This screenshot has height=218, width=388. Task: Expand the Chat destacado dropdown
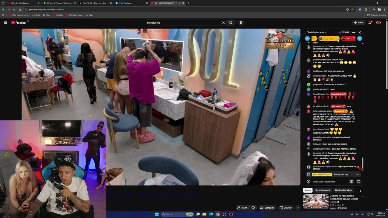pos(316,32)
